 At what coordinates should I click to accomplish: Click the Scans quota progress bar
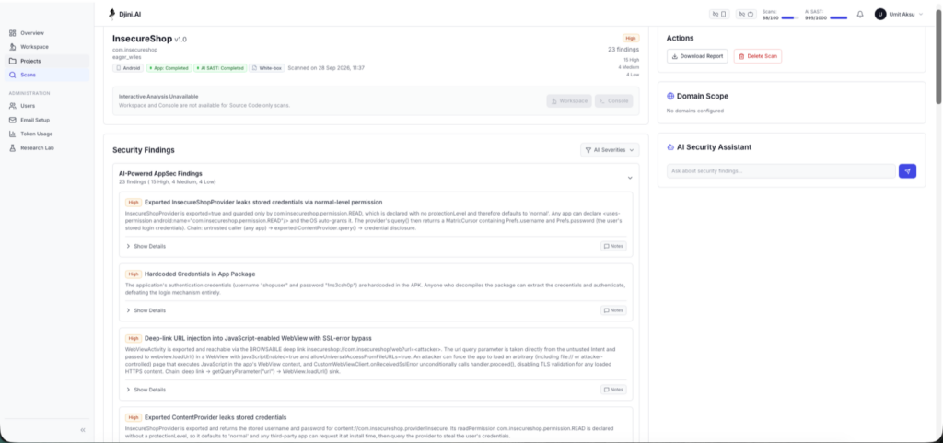(789, 18)
